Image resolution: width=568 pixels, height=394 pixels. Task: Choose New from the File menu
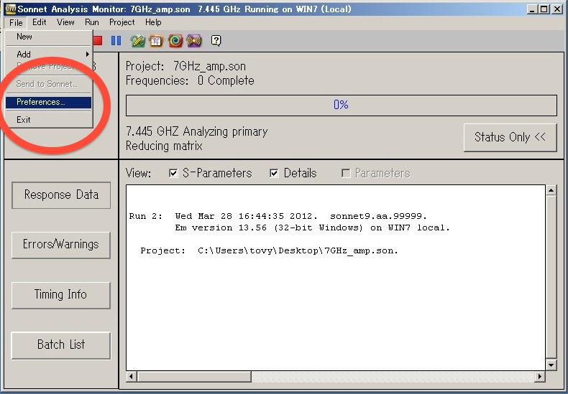[x=49, y=37]
